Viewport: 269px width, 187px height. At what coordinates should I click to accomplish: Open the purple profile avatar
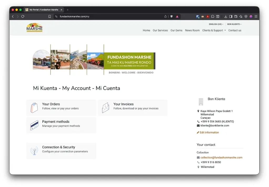pos(251,17)
